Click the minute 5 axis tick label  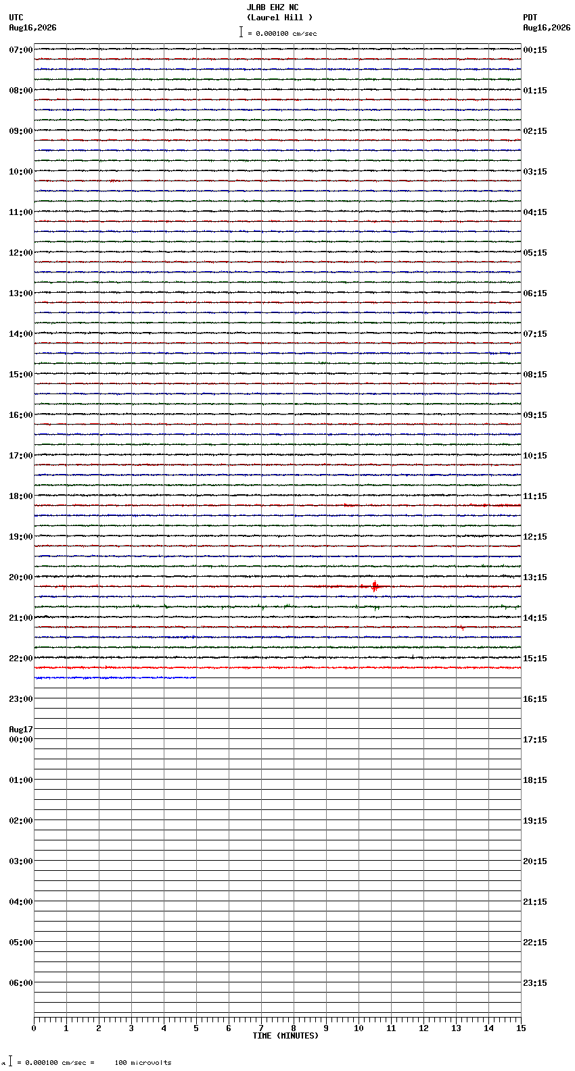click(x=196, y=1028)
